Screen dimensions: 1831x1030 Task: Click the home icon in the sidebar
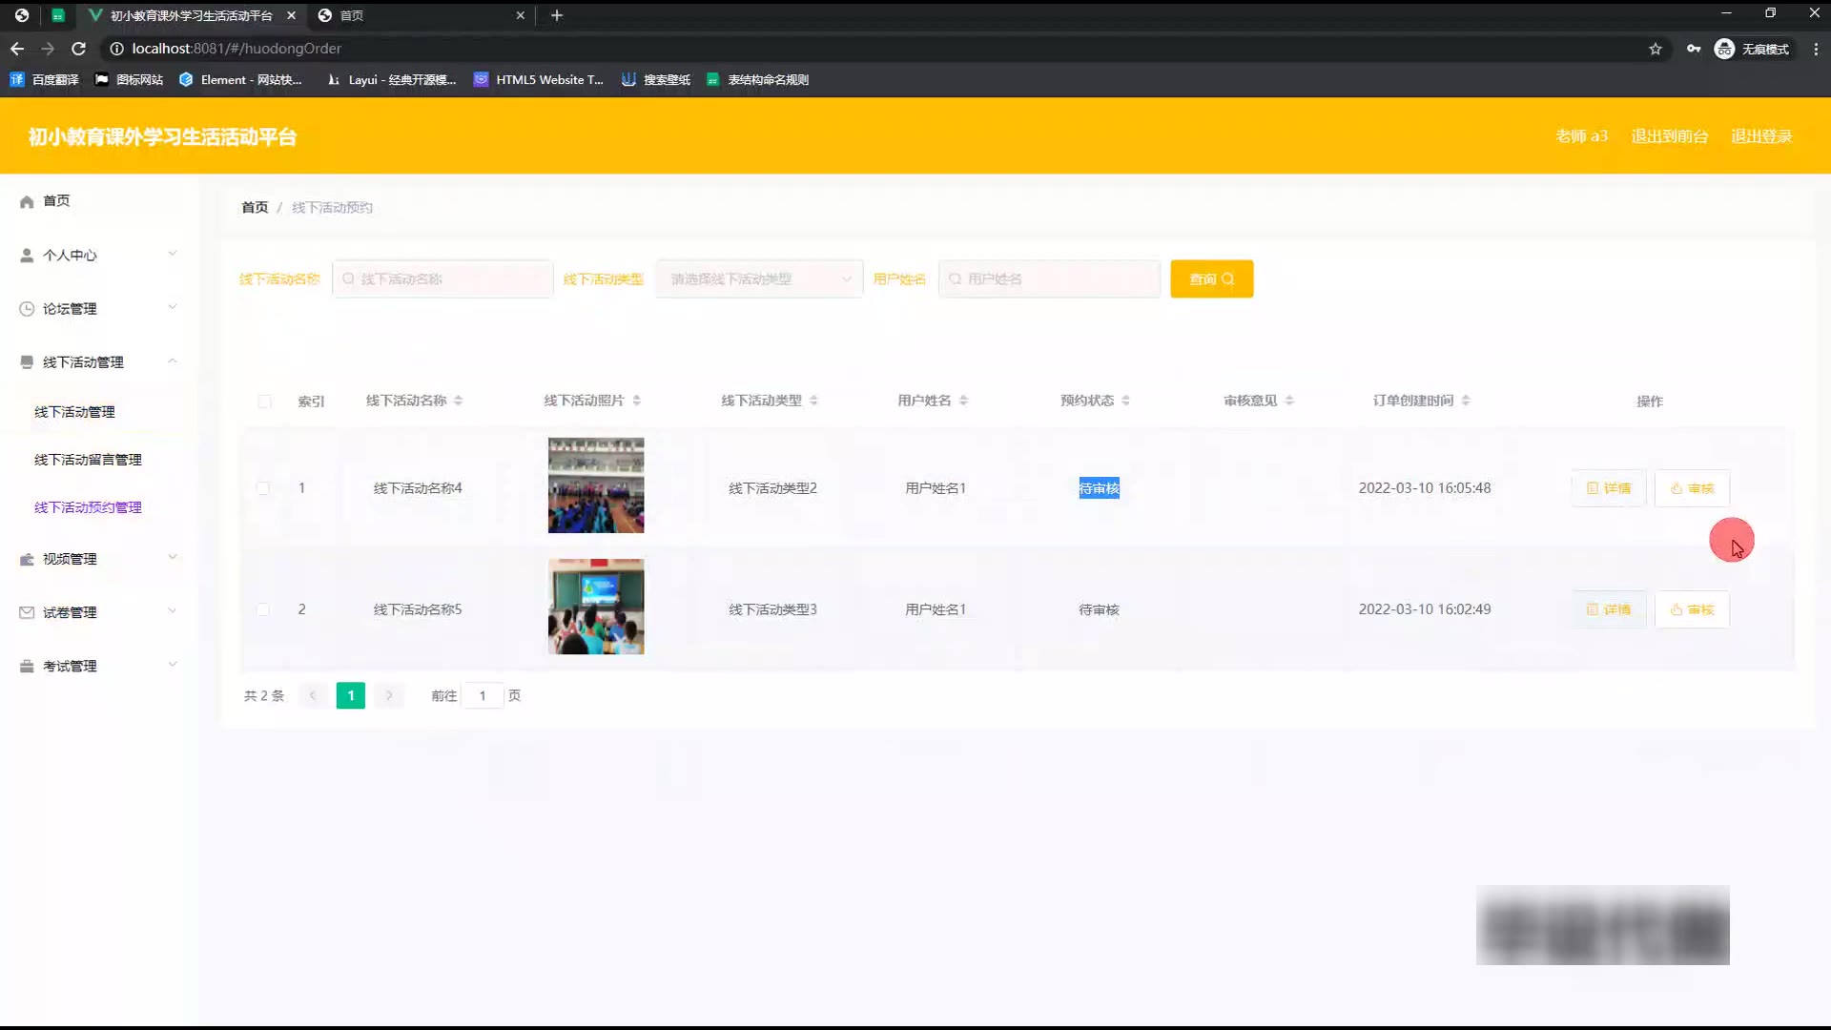click(x=27, y=201)
